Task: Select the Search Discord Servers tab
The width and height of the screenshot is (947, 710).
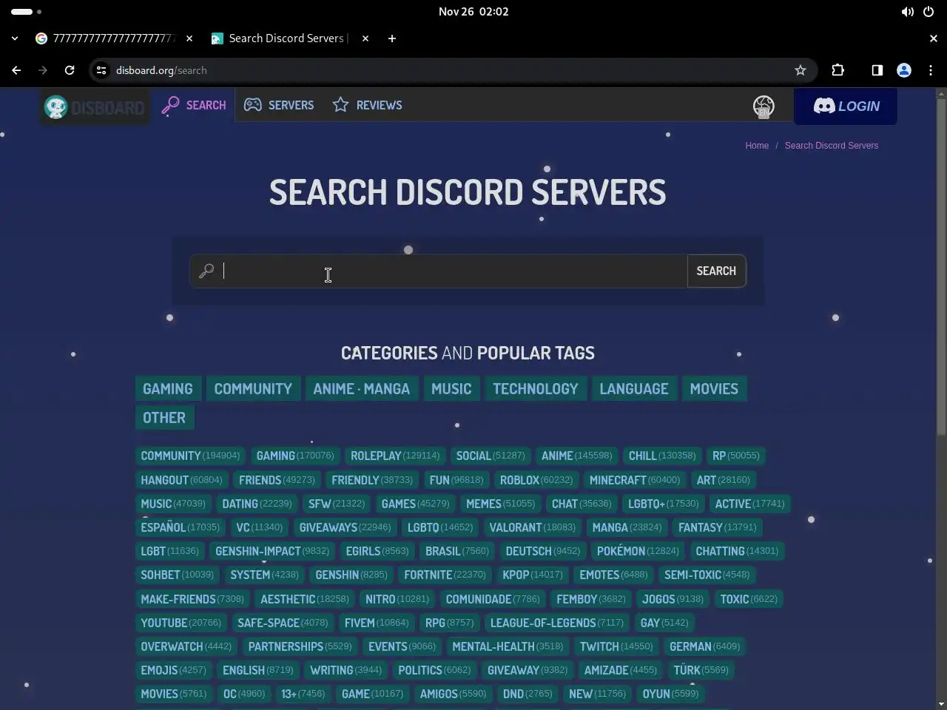Action: click(x=290, y=38)
